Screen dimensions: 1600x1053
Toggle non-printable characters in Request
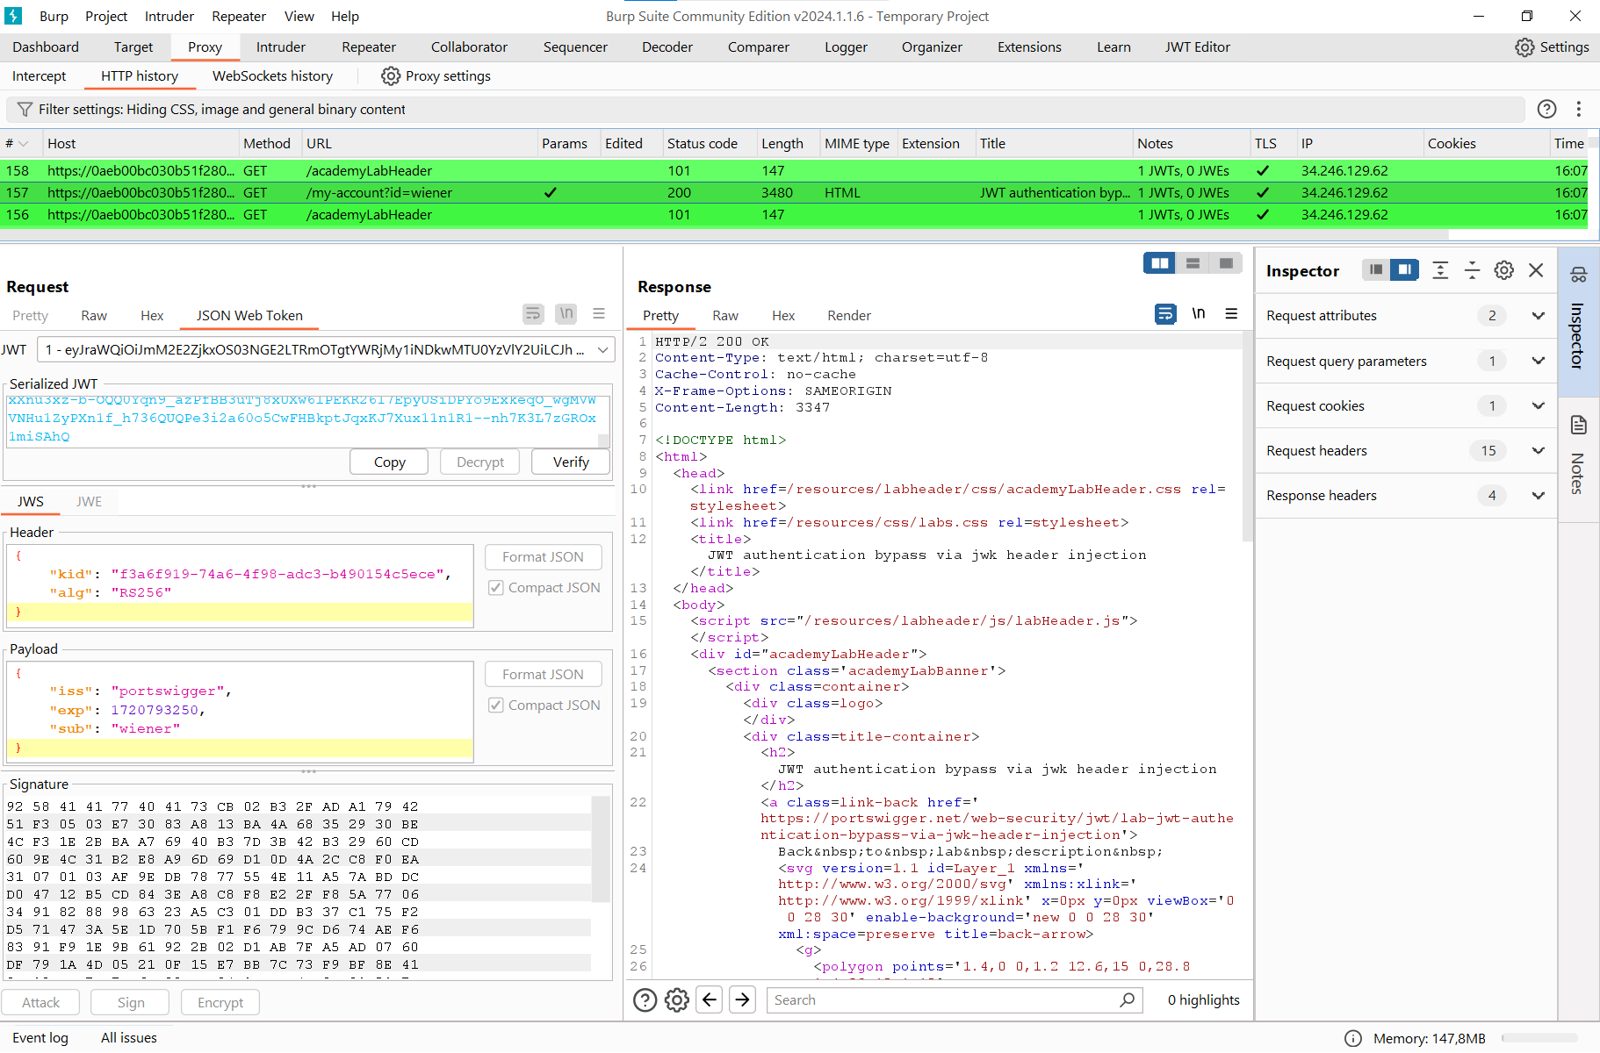click(566, 313)
